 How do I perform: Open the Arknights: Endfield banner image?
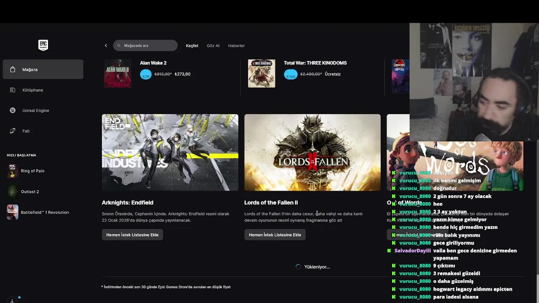tap(170, 152)
